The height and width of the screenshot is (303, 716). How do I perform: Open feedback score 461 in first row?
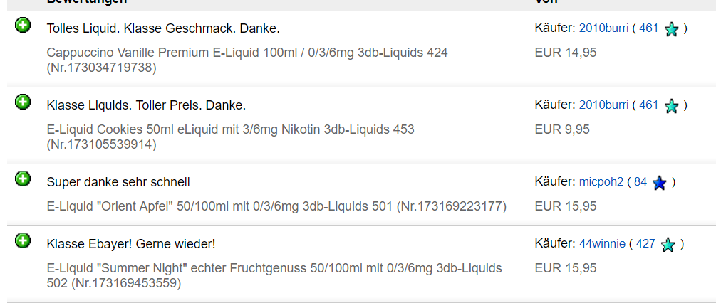[649, 28]
